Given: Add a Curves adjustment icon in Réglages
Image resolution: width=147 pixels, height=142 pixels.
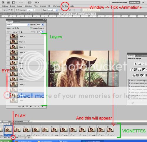Looking at the screenshot, I should click(x=144, y=64).
